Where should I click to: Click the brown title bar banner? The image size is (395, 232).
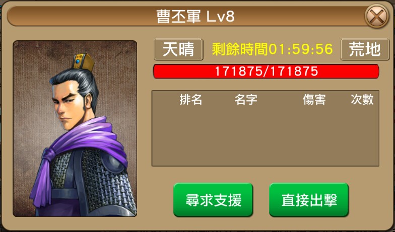click(186, 17)
